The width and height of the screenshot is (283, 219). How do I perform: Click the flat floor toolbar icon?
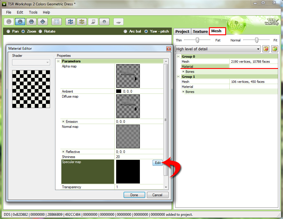[119, 22]
